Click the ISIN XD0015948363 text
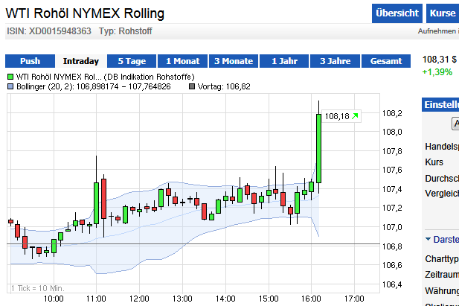 point(49,31)
